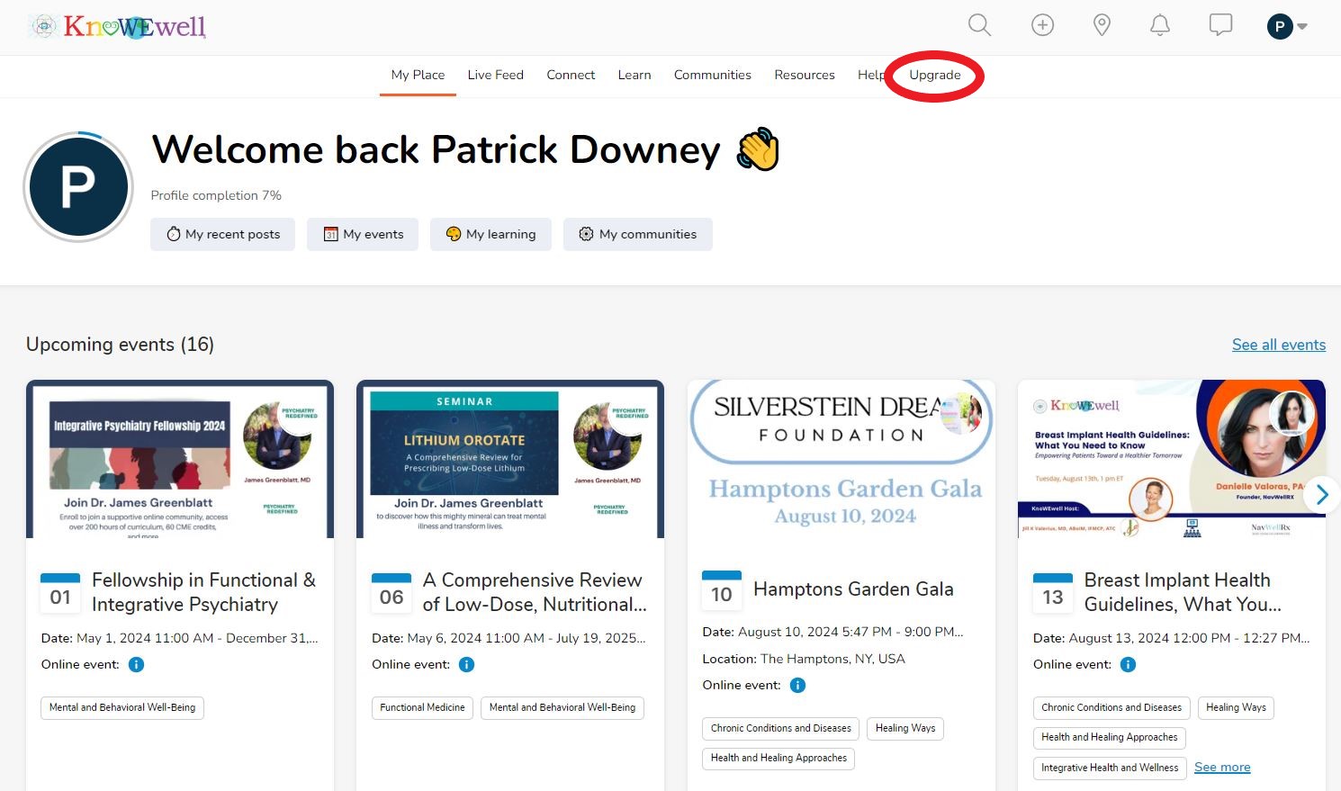Image resolution: width=1341 pixels, height=791 pixels.
Task: Open Breast Implant Health Guidelines event title
Action: pos(1183,592)
